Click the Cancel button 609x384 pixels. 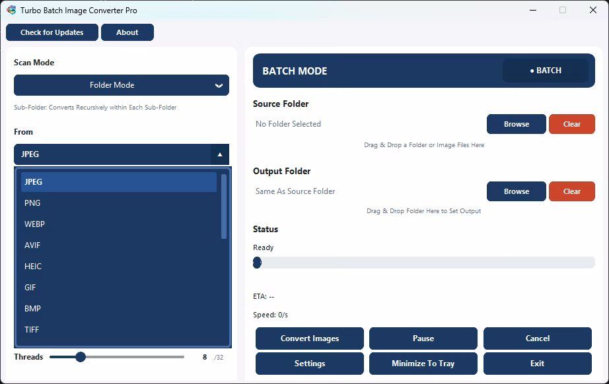(538, 338)
